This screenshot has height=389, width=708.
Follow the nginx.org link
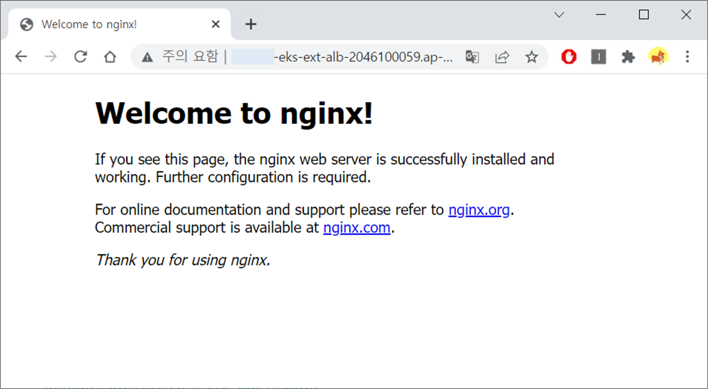479,209
